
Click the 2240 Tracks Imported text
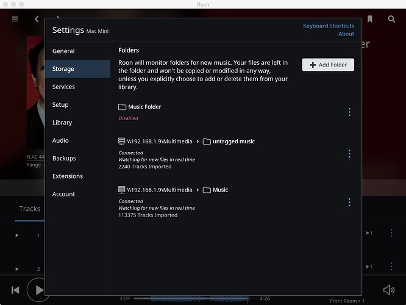144,167
